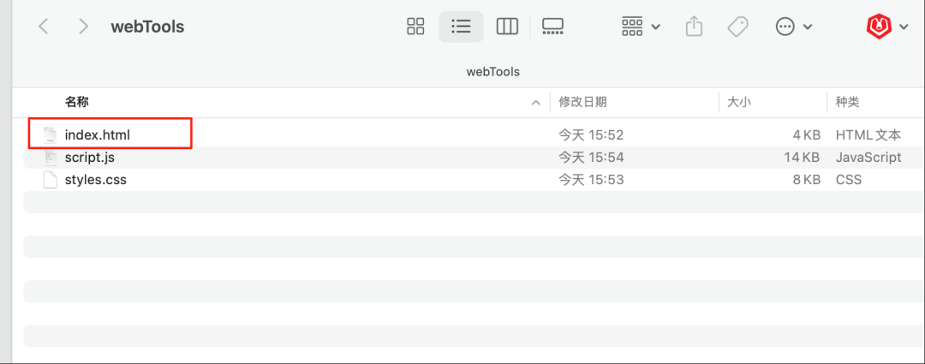Toggle sort order with the caret arrow
925x364 pixels.
coord(536,103)
